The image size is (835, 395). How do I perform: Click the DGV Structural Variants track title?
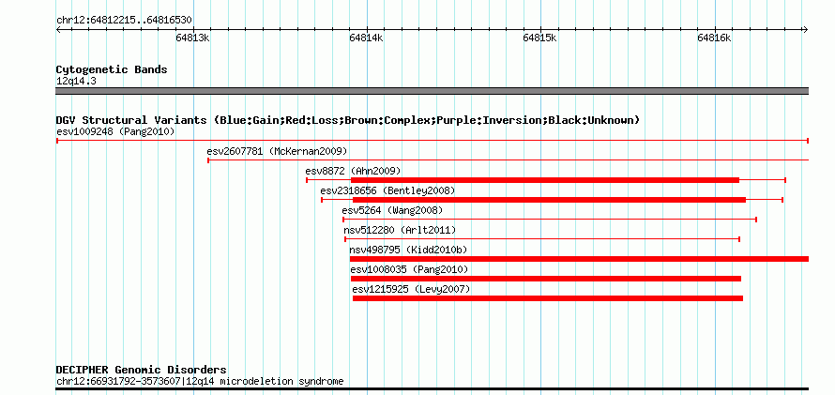[348, 120]
